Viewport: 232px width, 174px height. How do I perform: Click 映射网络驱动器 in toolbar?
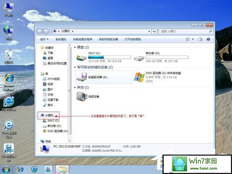tap(109, 39)
